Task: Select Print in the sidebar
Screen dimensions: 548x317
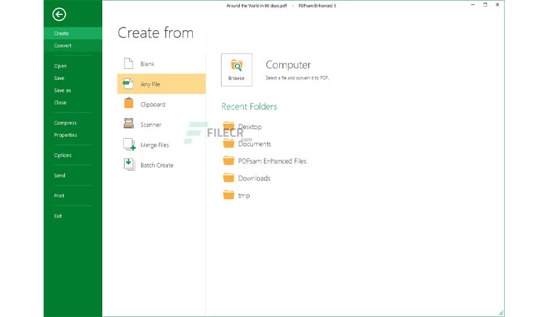Action: tap(59, 196)
